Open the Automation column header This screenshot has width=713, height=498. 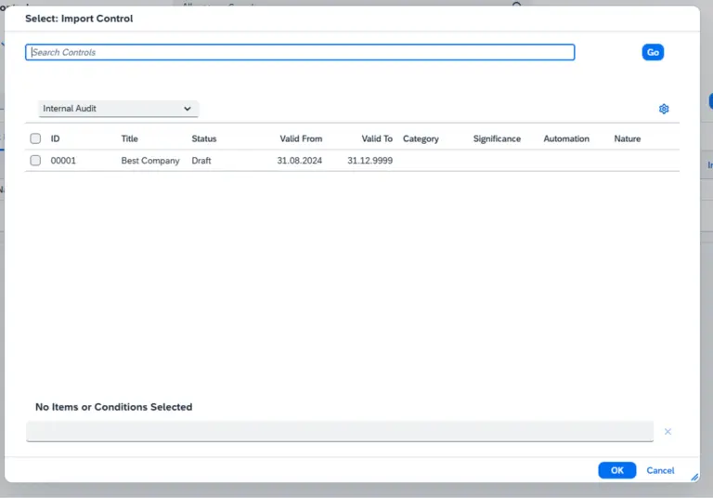[x=566, y=138]
